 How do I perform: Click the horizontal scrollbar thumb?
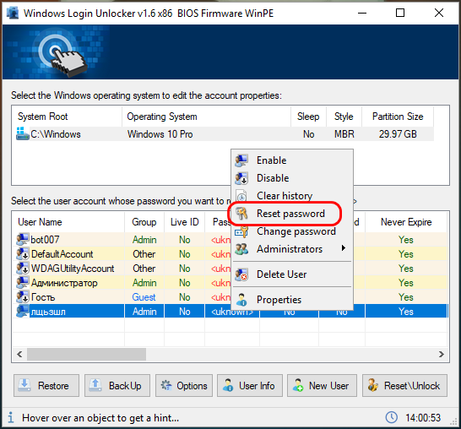pyautogui.click(x=86, y=354)
